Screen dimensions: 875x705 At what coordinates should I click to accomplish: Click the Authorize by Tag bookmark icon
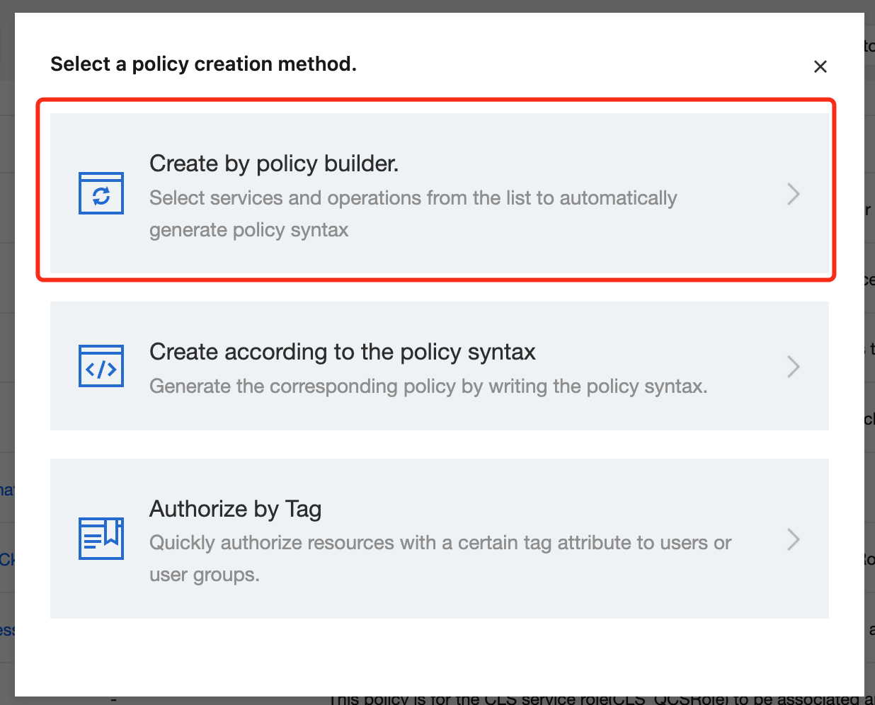click(101, 538)
